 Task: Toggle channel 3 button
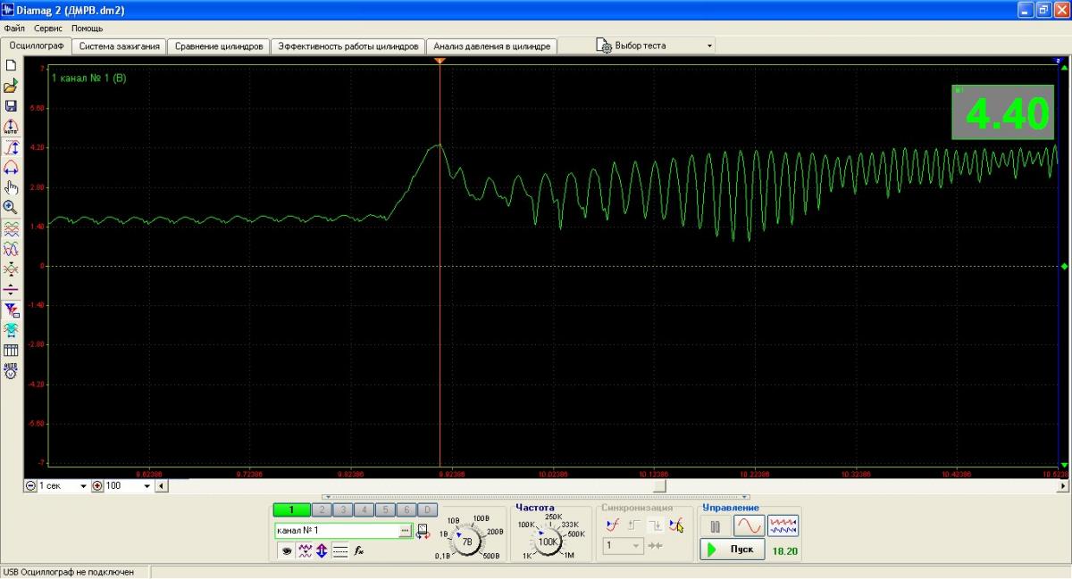point(342,510)
